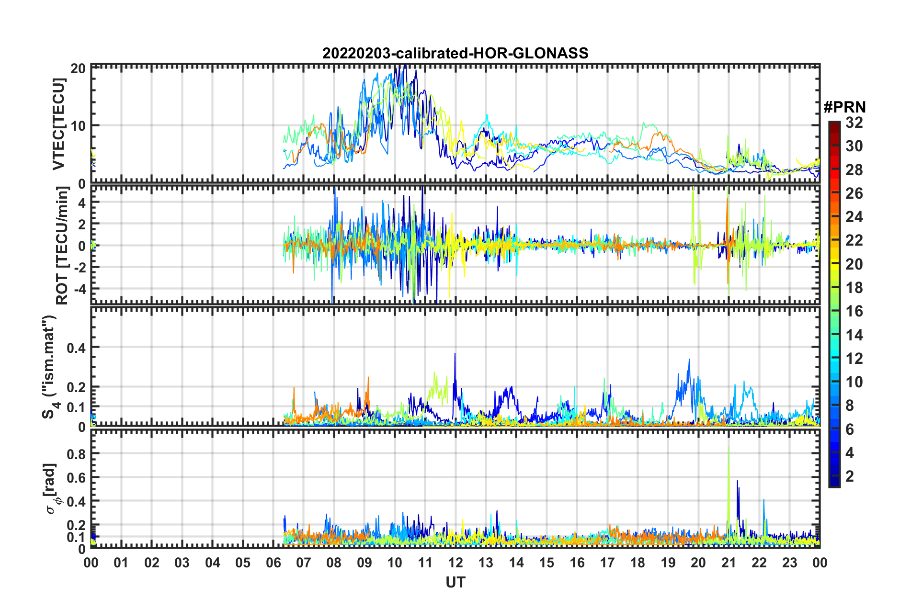Select colorbar tick label 6
This screenshot has width=911, height=609.
[x=850, y=429]
